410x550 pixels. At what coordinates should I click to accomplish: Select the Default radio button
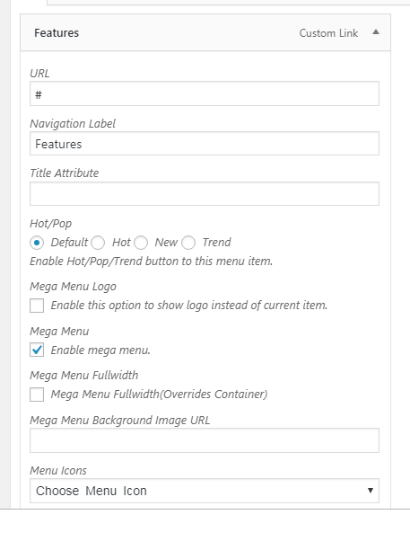tap(37, 243)
